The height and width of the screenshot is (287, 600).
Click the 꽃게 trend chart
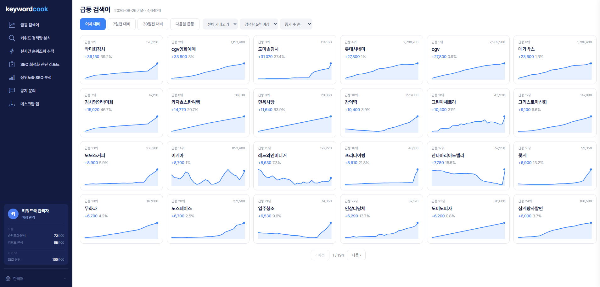555,177
